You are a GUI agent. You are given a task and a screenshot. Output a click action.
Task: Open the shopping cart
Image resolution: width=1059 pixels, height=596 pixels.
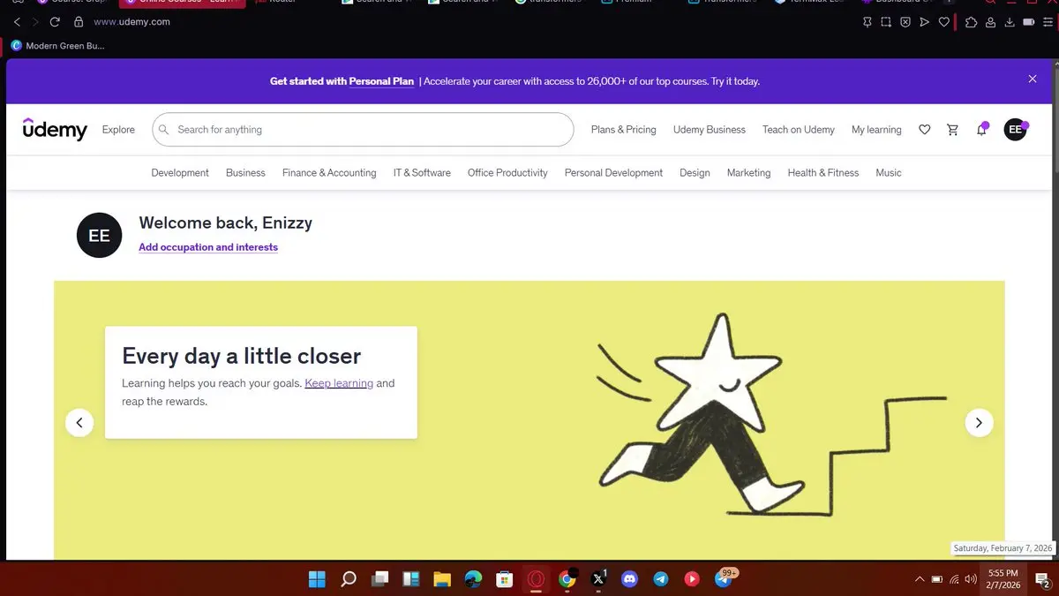(x=952, y=130)
